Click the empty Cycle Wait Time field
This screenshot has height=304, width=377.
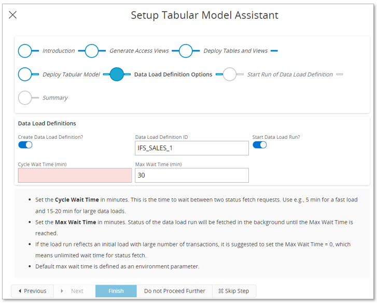[75, 176]
